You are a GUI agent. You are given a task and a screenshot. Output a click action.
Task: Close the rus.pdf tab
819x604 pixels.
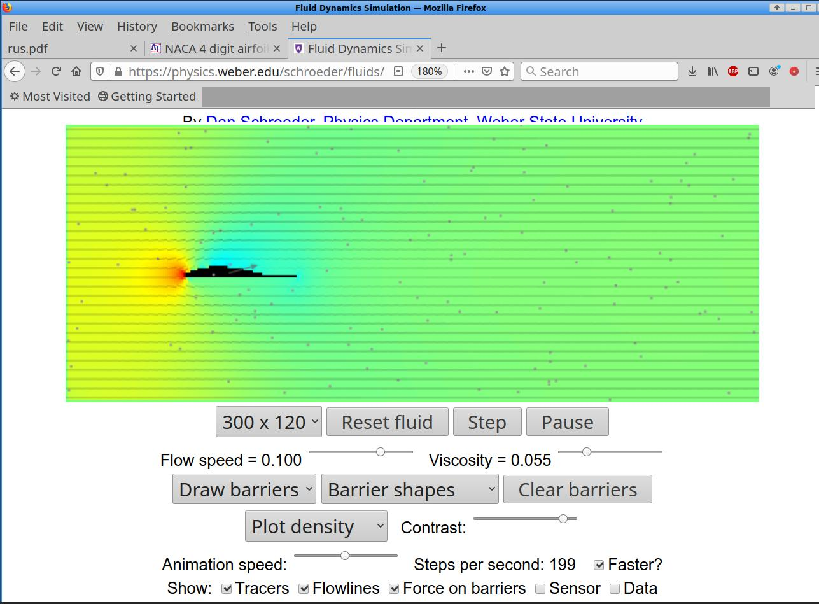(x=134, y=48)
